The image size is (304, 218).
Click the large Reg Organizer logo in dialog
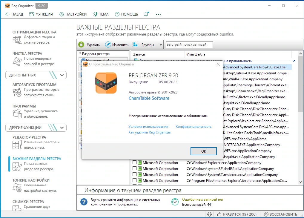(106, 83)
